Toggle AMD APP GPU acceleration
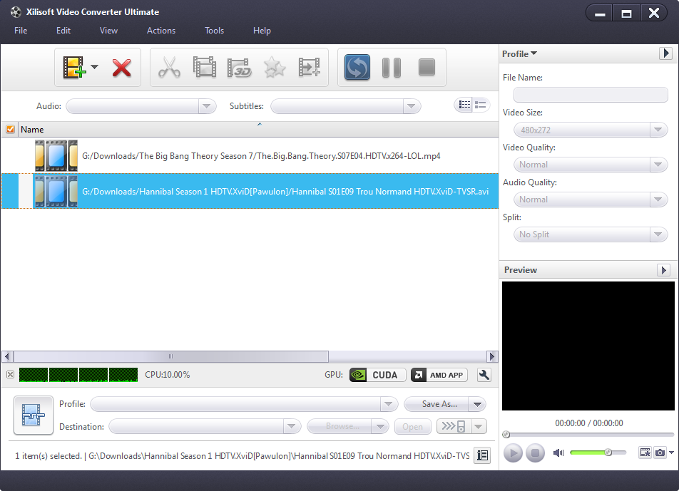679x491 pixels. pos(439,375)
